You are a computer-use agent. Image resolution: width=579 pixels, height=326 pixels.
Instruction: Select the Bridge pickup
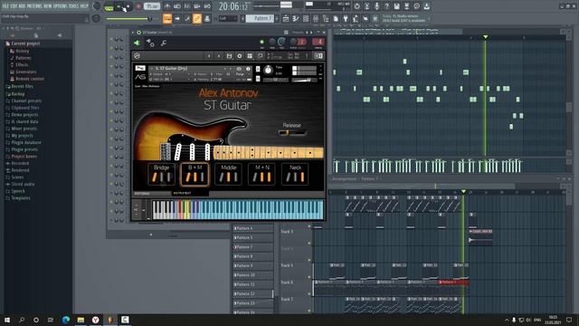tap(161, 174)
